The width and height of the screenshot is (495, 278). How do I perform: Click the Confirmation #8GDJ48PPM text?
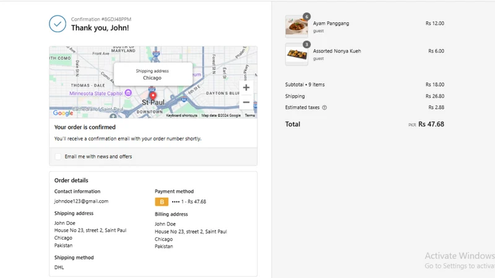point(101,19)
